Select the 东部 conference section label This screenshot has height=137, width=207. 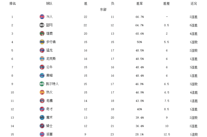click(103, 9)
